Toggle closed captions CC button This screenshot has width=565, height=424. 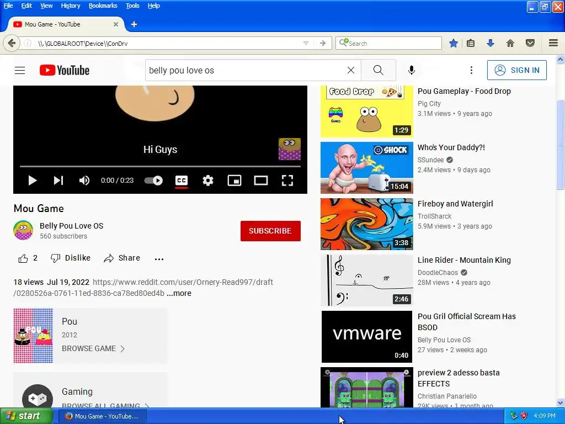click(x=181, y=181)
